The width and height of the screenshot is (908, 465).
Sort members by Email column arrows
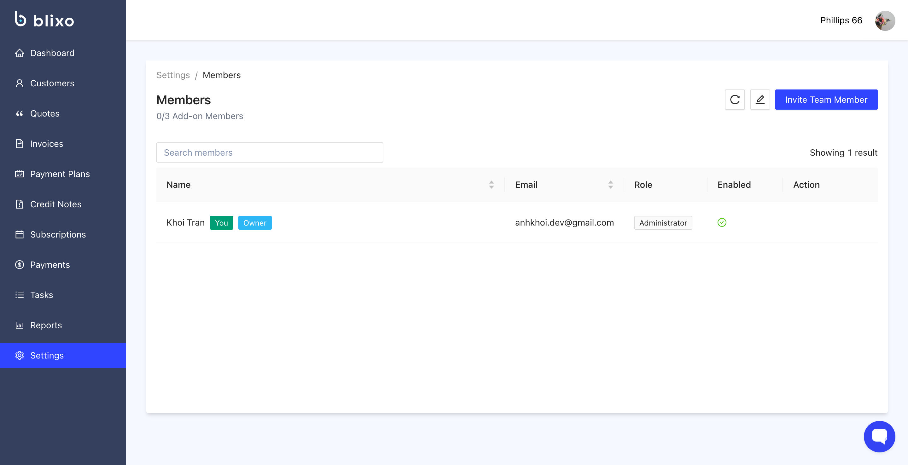tap(610, 185)
